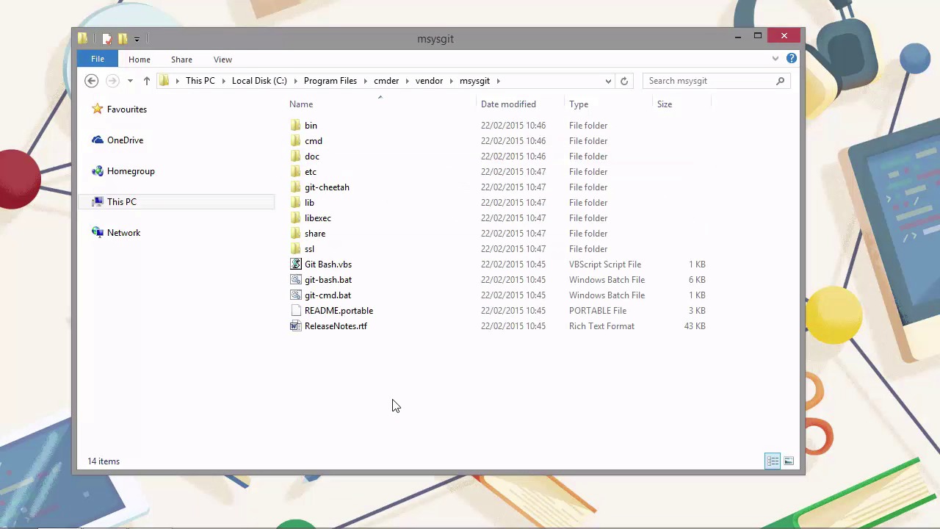Expand chevron after msysgit breadcrumb
Image resolution: width=940 pixels, height=529 pixels.
pyautogui.click(x=498, y=81)
